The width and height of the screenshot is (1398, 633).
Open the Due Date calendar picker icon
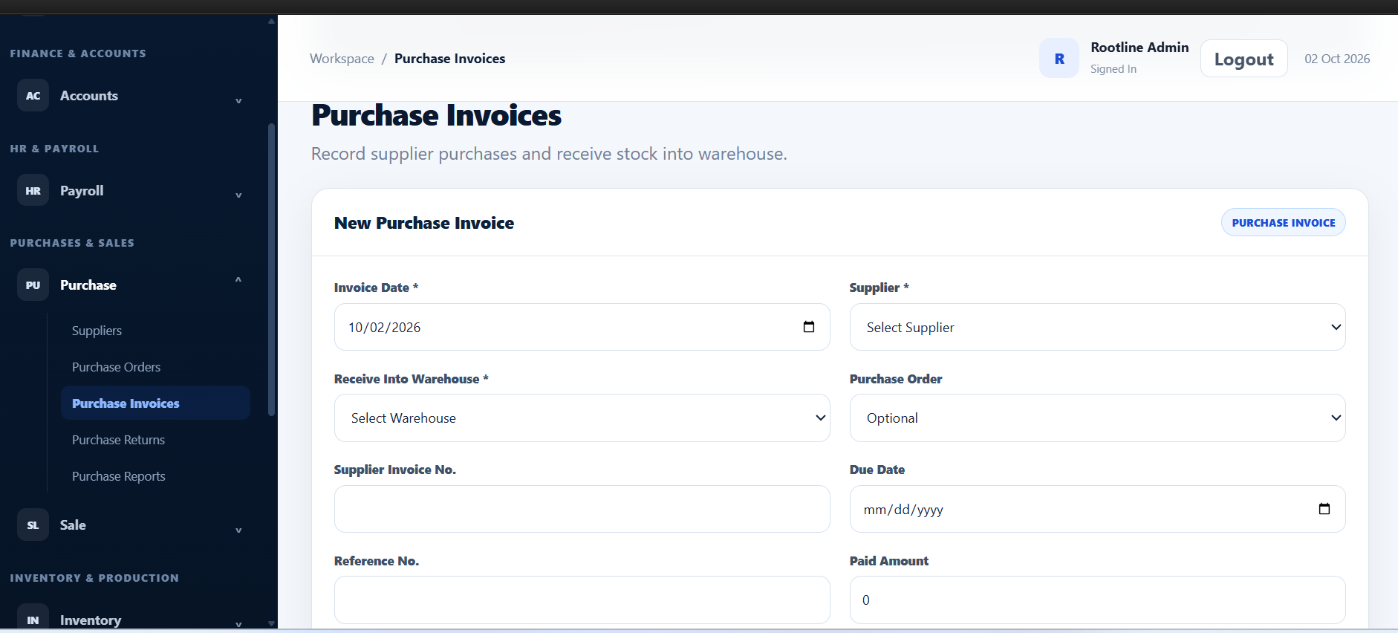1324,509
